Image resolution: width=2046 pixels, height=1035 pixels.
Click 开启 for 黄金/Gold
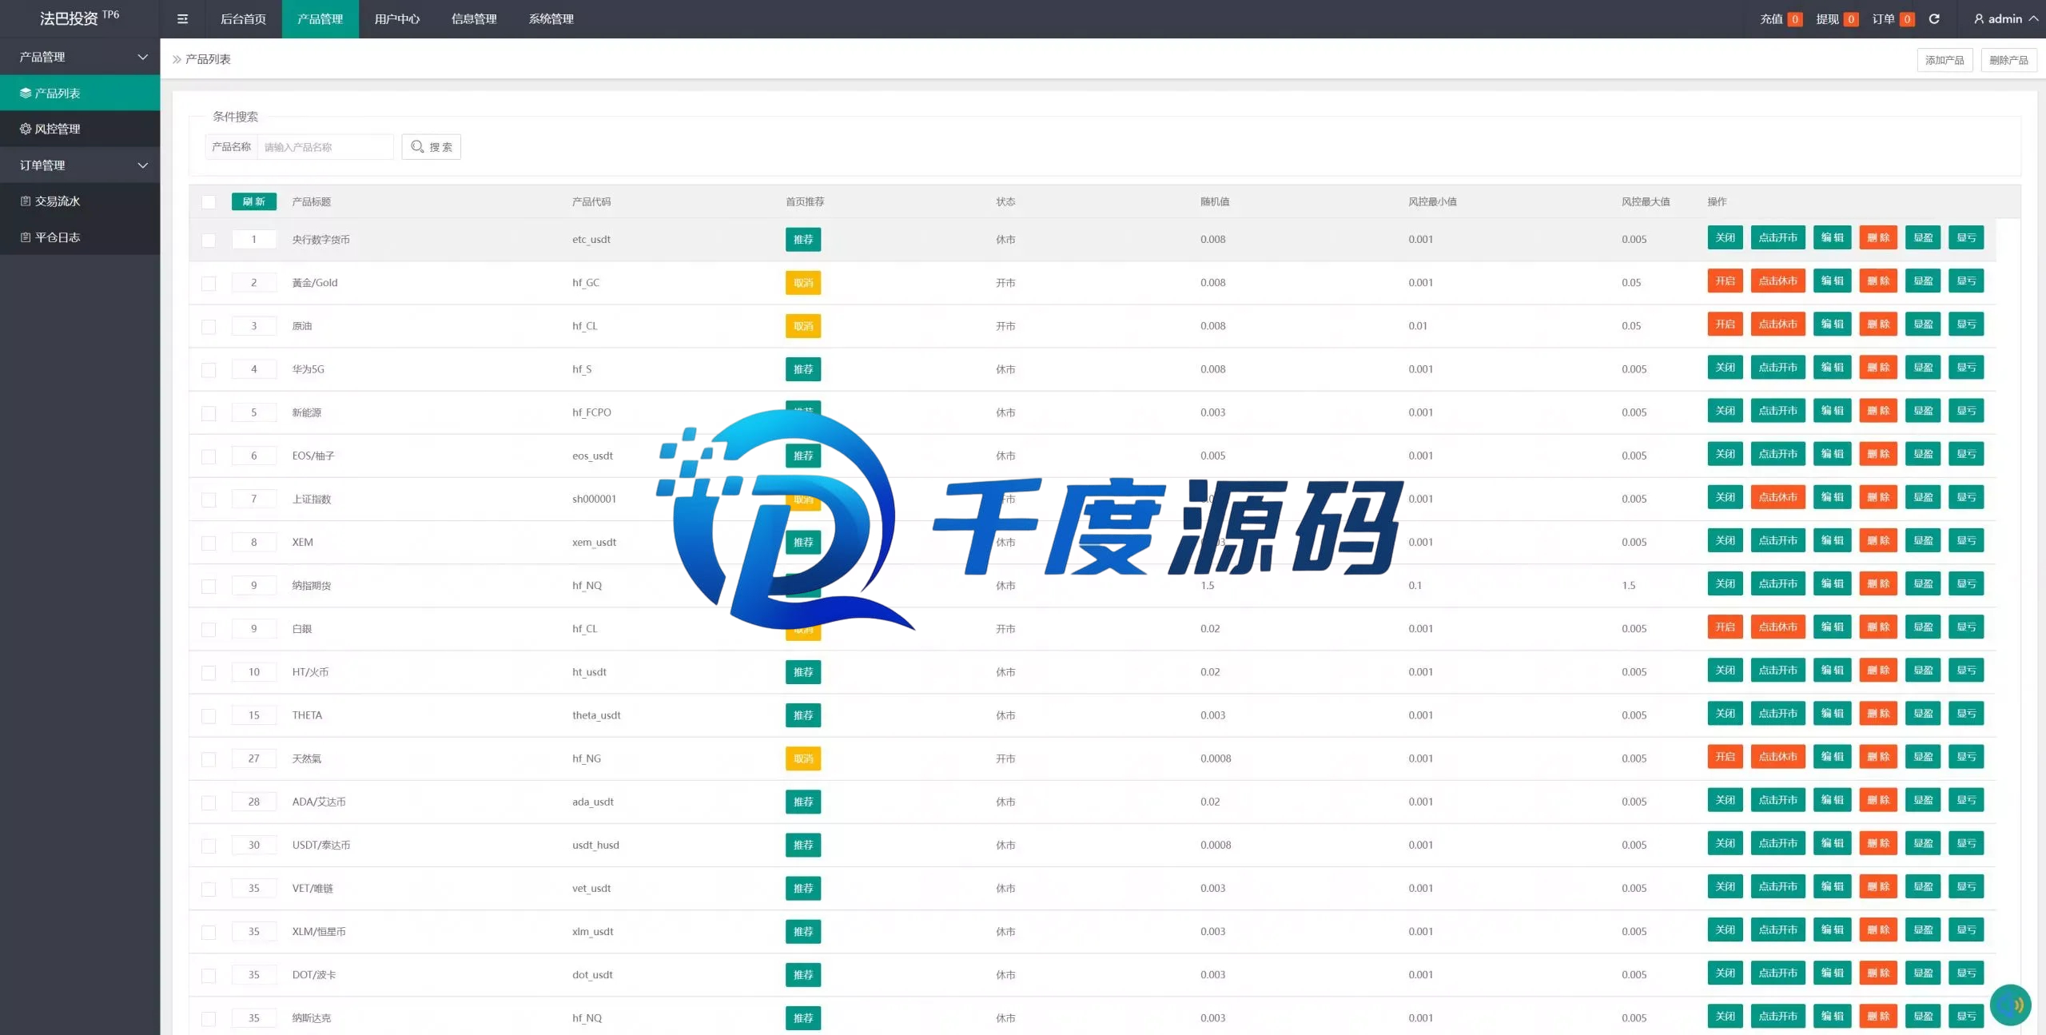(1726, 281)
